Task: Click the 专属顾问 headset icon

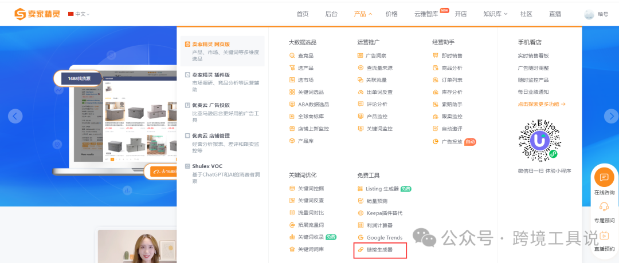Action: [x=604, y=207]
